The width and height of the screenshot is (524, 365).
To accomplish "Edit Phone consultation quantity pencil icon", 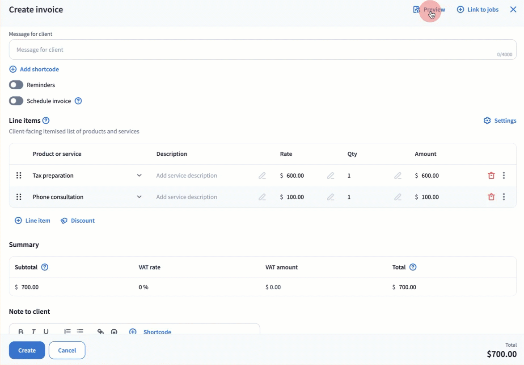I will pyautogui.click(x=397, y=197).
